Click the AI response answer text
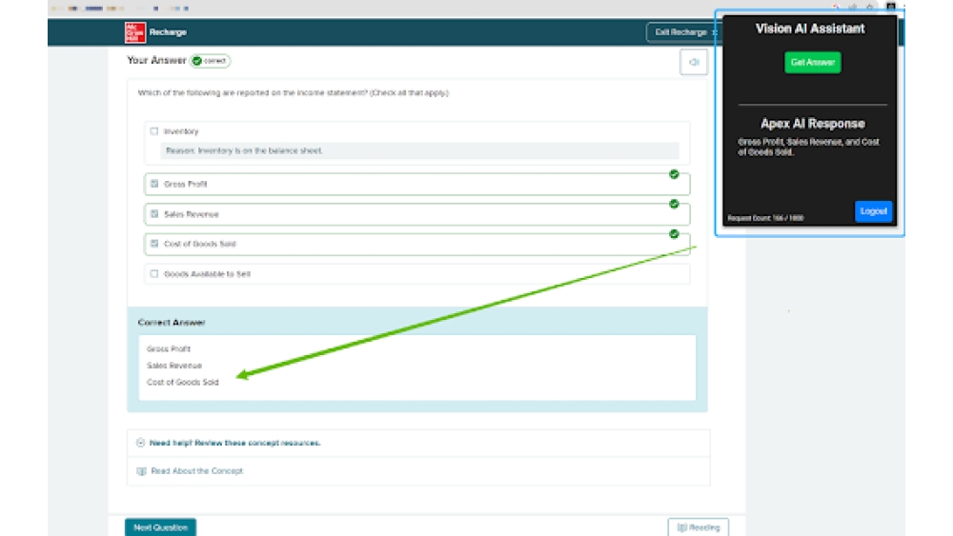Image resolution: width=953 pixels, height=536 pixels. point(809,147)
